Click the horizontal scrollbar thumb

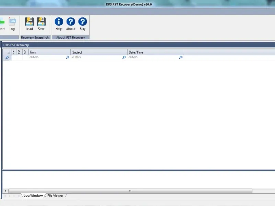pos(130,191)
